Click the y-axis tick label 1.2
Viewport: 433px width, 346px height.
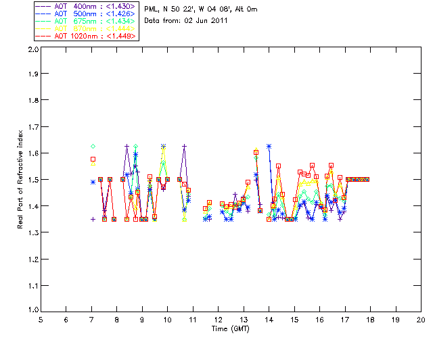point(33,259)
